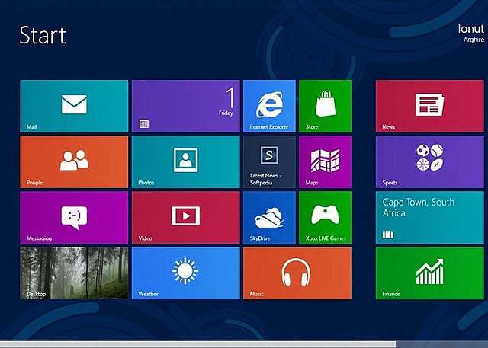Open the Photos tile
Viewport: 488px width, 348px height.
pyautogui.click(x=186, y=162)
